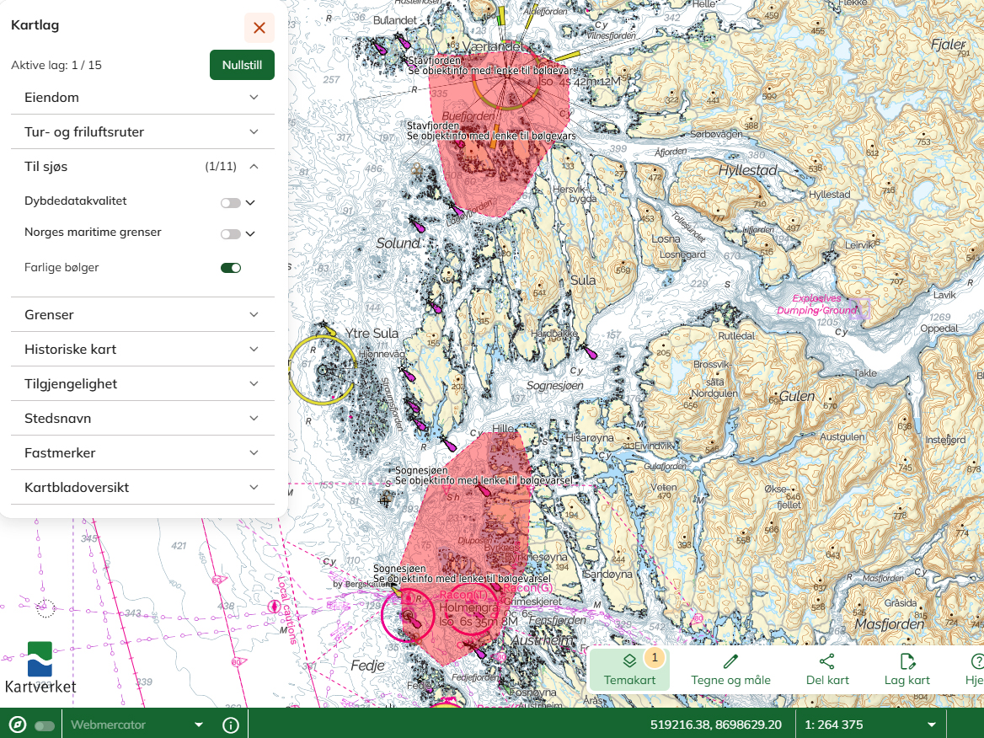Screen dimensions: 984x738
Task: Click the info icon beside Webmercator
Action: 231,725
